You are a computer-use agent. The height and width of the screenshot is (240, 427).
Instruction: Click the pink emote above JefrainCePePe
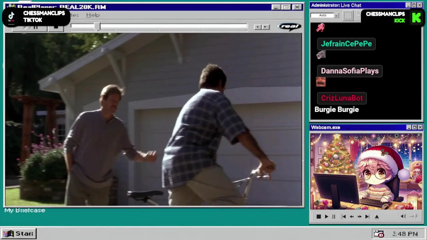(x=320, y=27)
